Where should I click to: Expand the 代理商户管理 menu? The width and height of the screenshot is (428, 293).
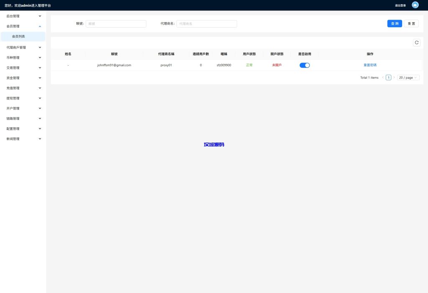23,48
